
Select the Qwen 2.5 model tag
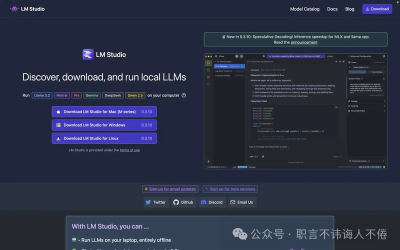point(135,95)
